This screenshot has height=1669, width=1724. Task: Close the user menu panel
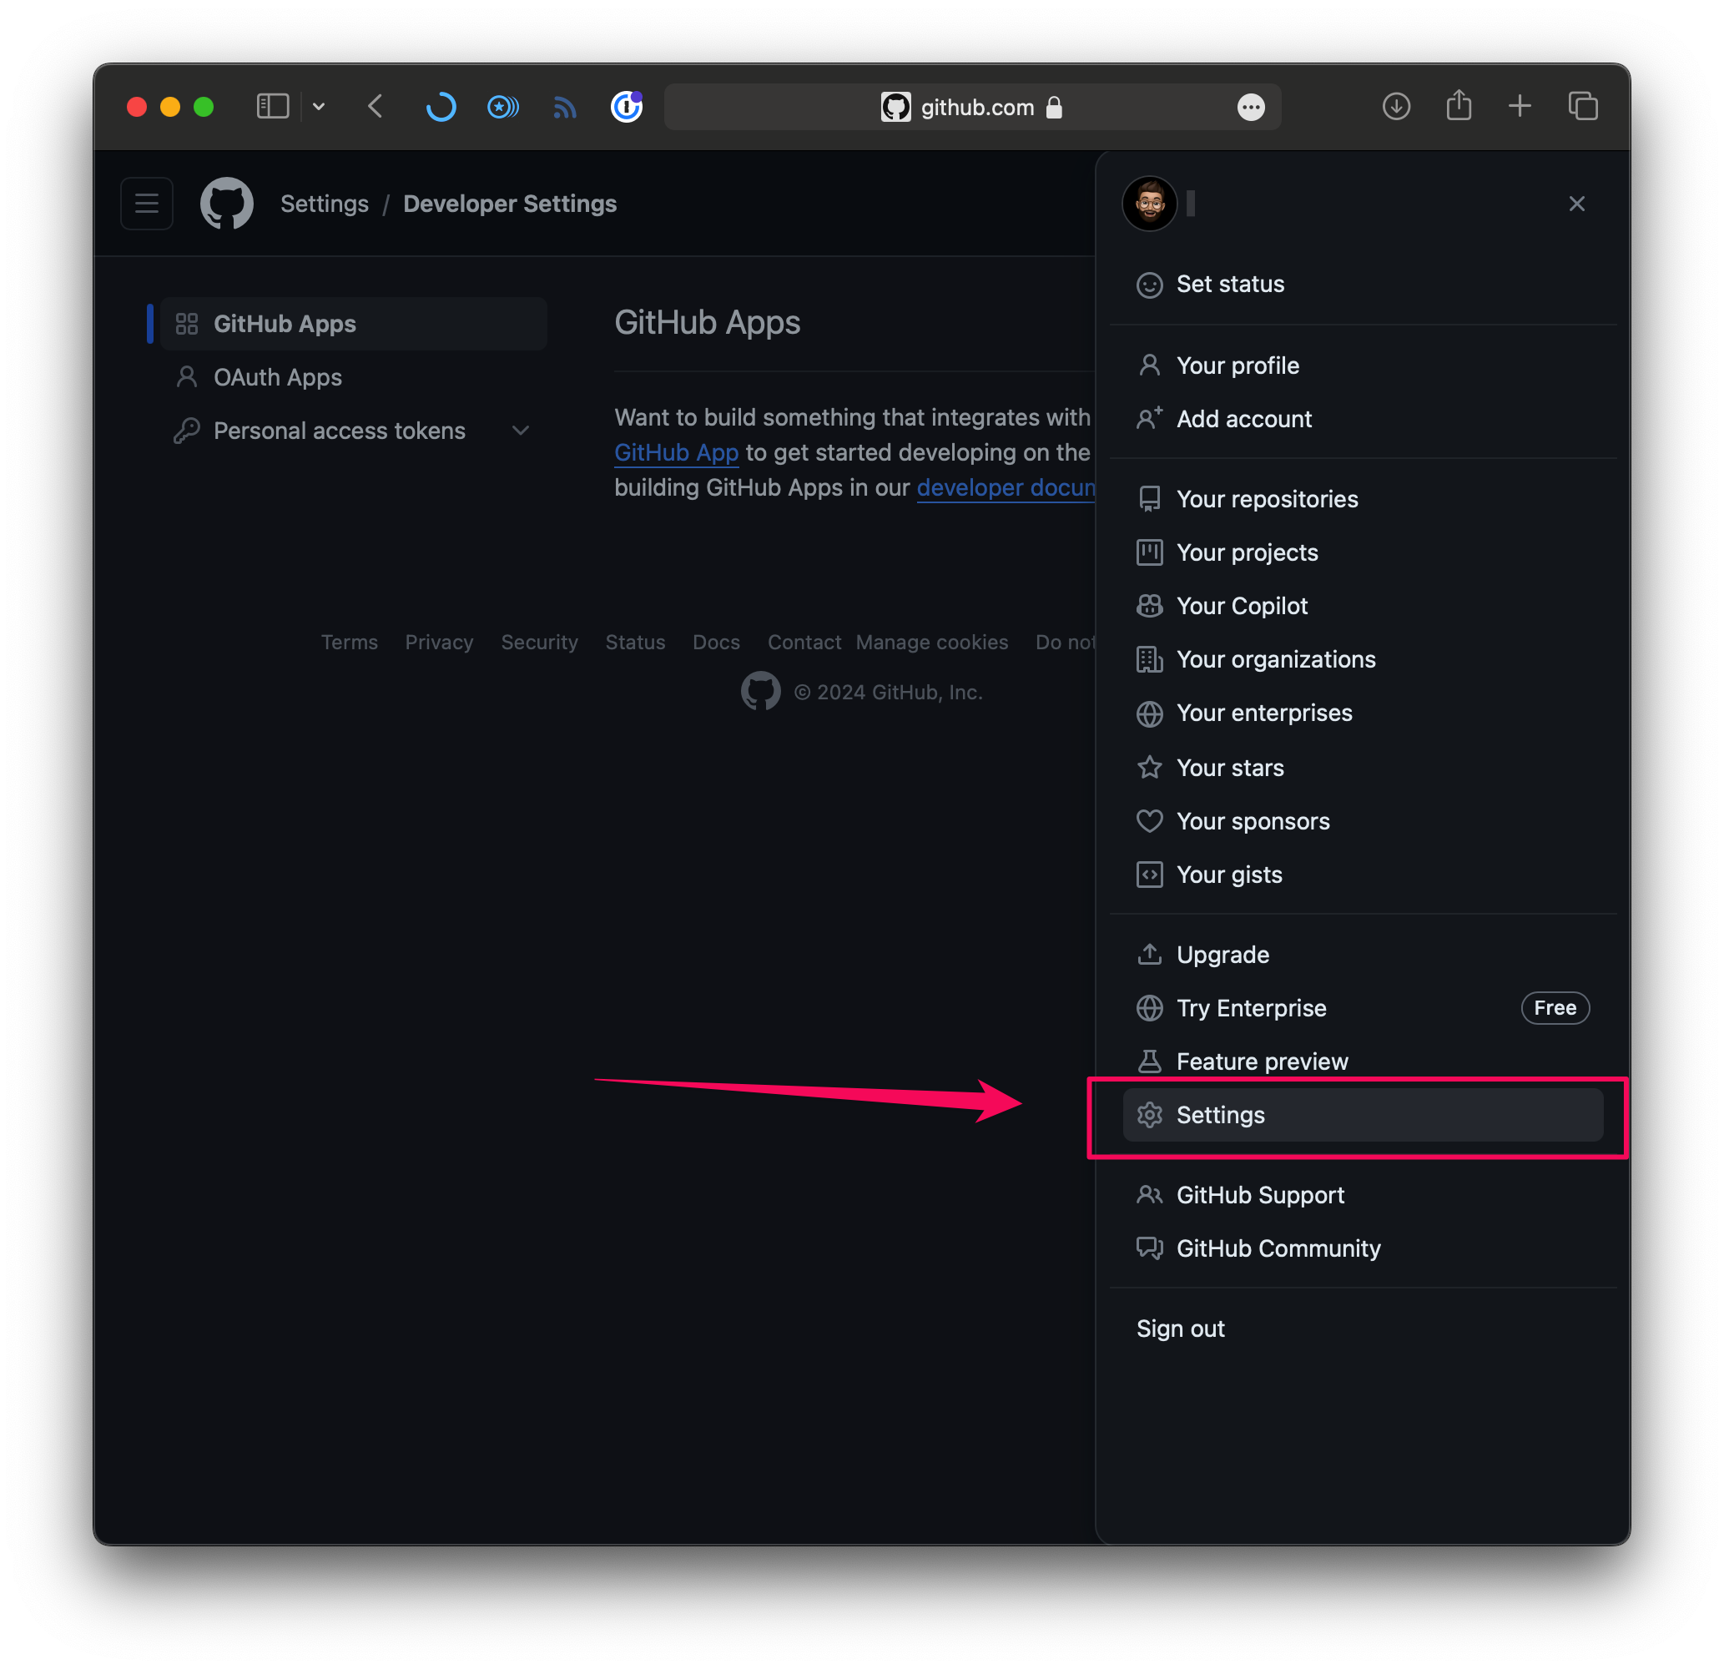[x=1576, y=204]
